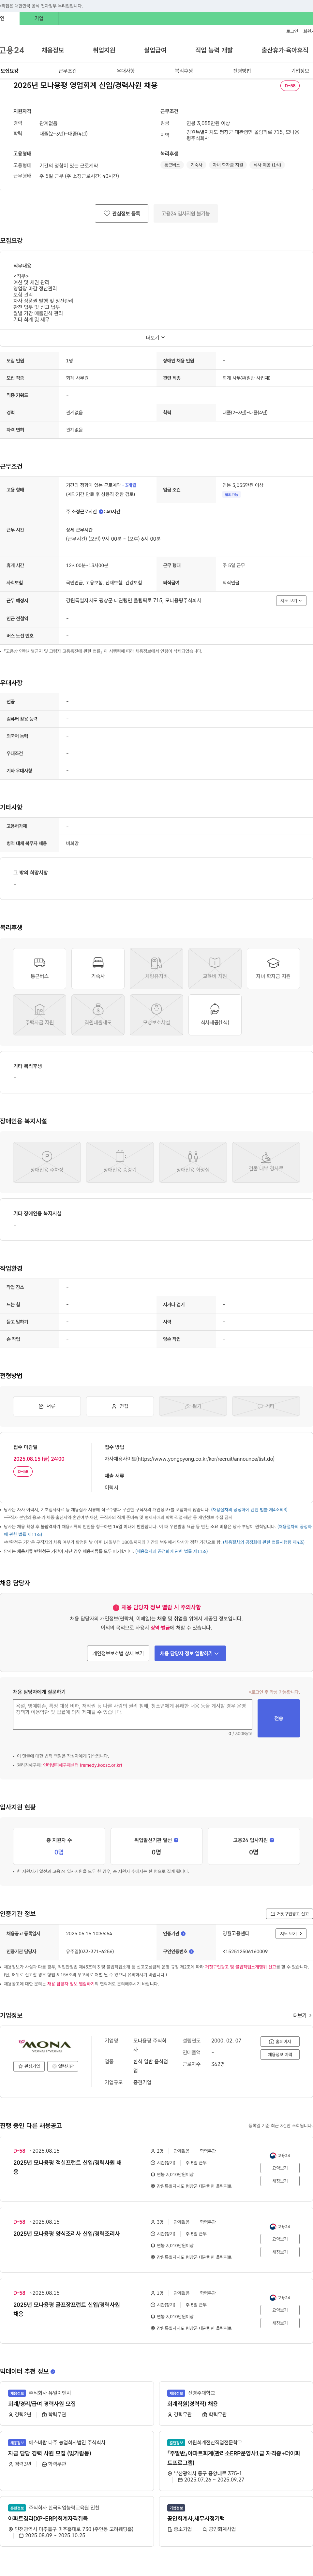Switch to the 근무조건 section tab
This screenshot has width=313, height=2576.
(67, 71)
